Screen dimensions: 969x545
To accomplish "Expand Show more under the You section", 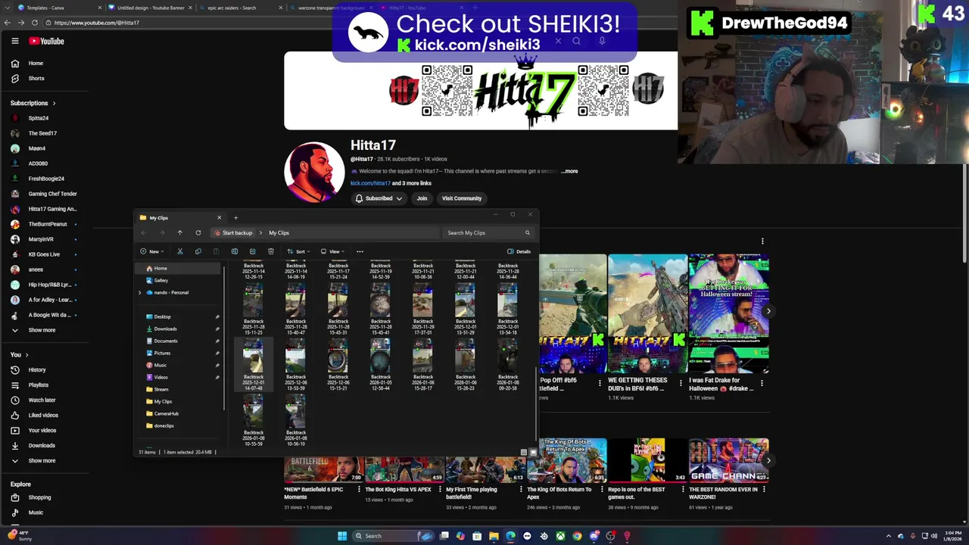I will pyautogui.click(x=42, y=461).
